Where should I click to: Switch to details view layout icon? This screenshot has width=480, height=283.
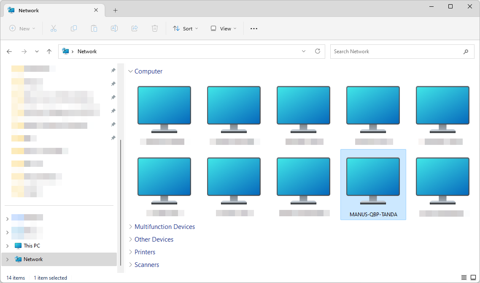pyautogui.click(x=464, y=278)
